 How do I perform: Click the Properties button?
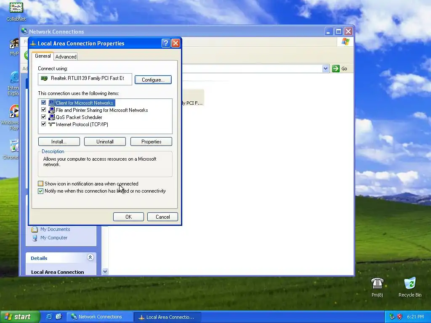(x=151, y=142)
